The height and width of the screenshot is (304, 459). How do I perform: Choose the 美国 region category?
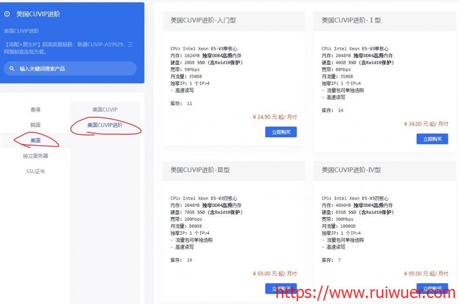(x=35, y=141)
